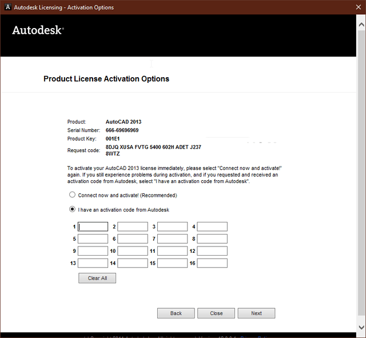The width and height of the screenshot is (366, 338).
Task: Click the Close button at bottom
Action: (216, 313)
